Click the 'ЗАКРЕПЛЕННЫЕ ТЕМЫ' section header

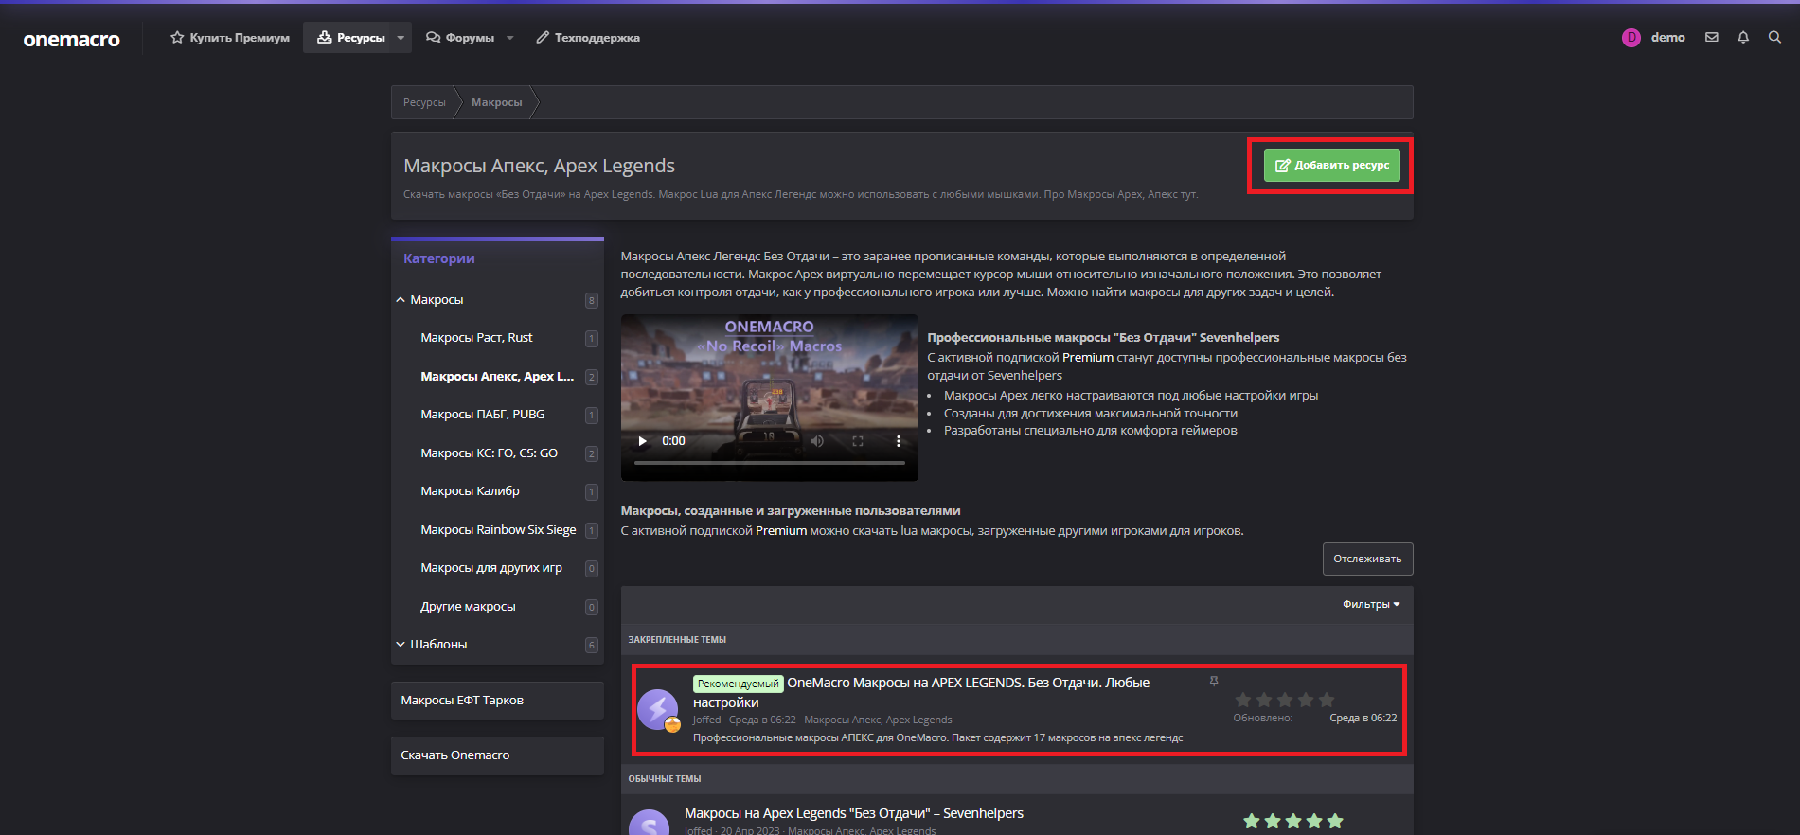coord(677,640)
